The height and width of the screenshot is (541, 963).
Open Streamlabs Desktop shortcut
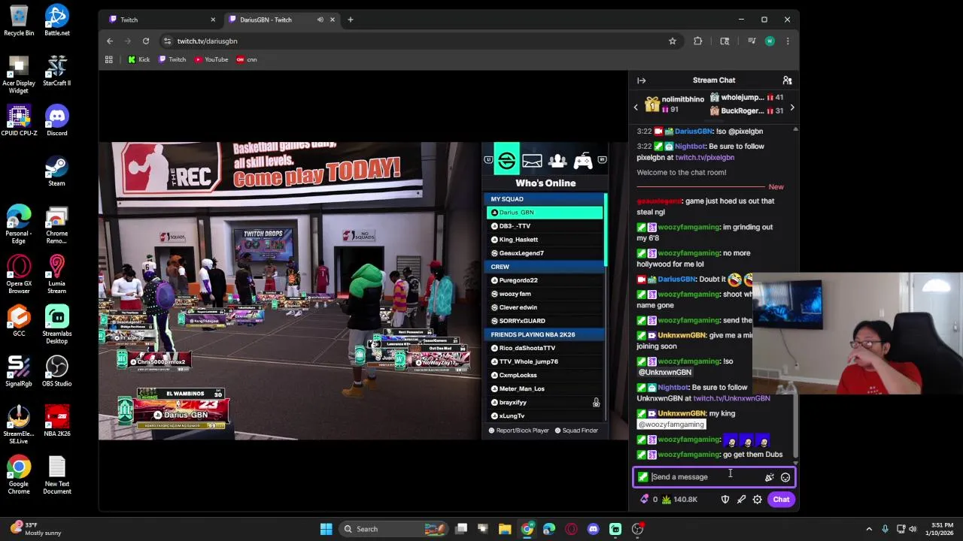tap(56, 325)
